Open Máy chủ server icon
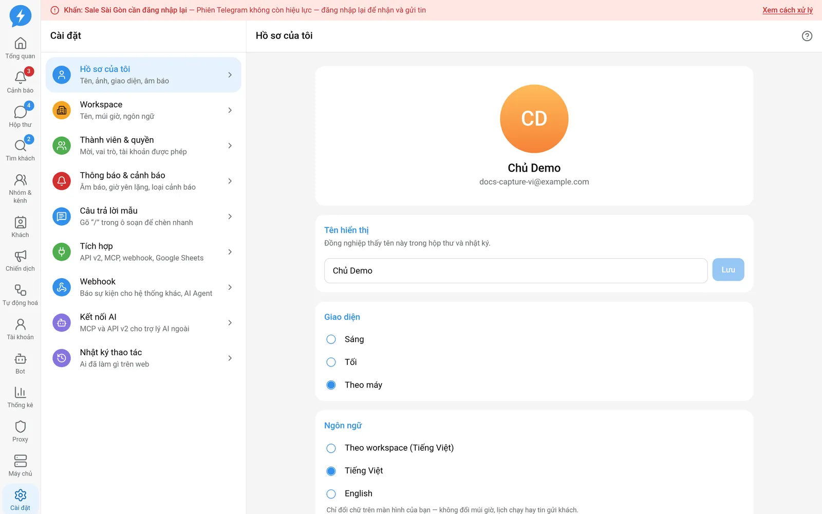This screenshot has height=514, width=822. click(x=20, y=461)
